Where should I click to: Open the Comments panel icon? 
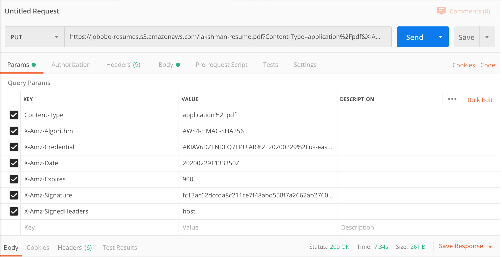tap(441, 11)
